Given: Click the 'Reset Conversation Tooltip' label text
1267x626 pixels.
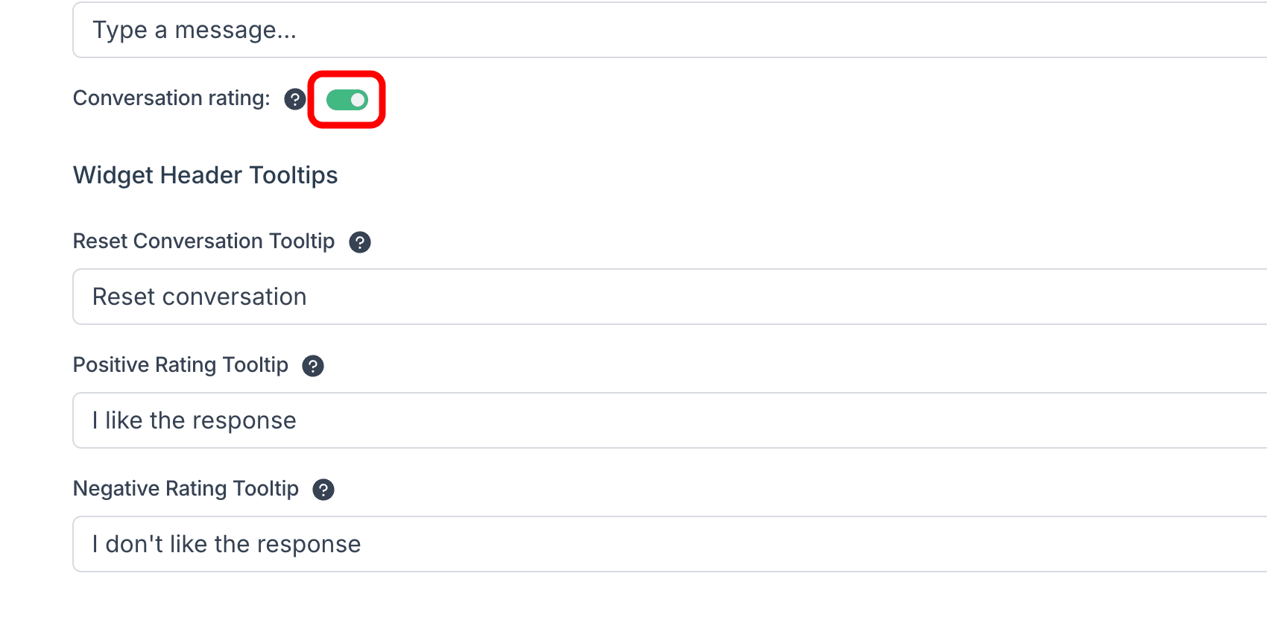Looking at the screenshot, I should [203, 241].
